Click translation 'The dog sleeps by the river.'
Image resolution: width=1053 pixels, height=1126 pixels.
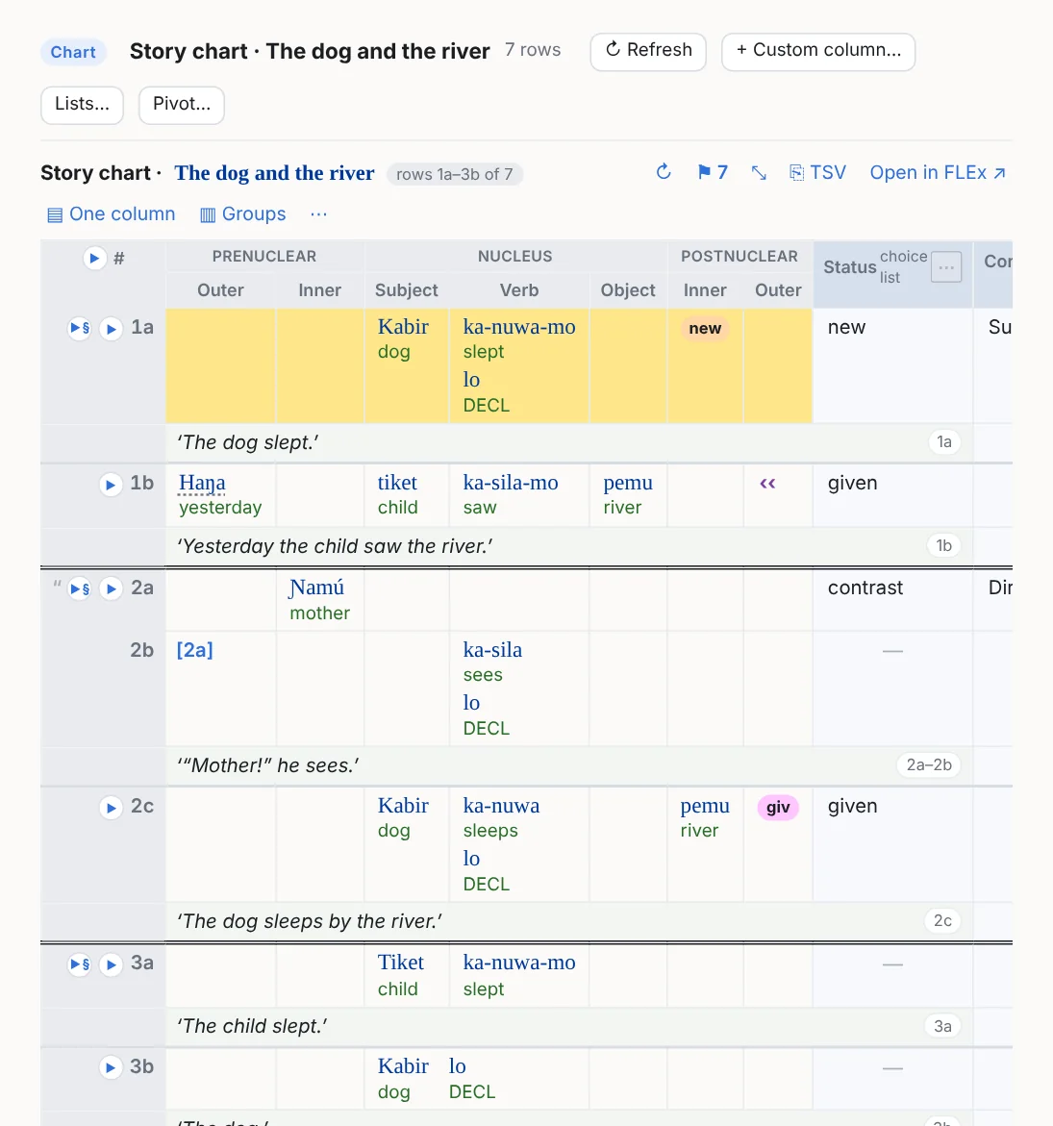[310, 921]
